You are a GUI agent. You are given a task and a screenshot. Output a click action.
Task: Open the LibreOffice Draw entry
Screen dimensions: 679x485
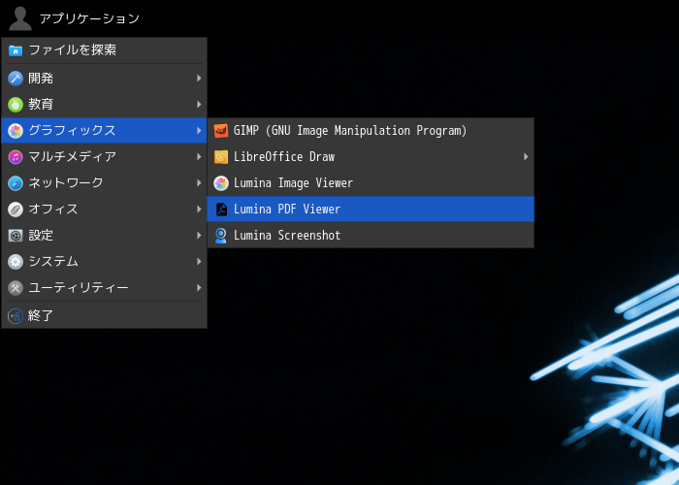pyautogui.click(x=371, y=157)
